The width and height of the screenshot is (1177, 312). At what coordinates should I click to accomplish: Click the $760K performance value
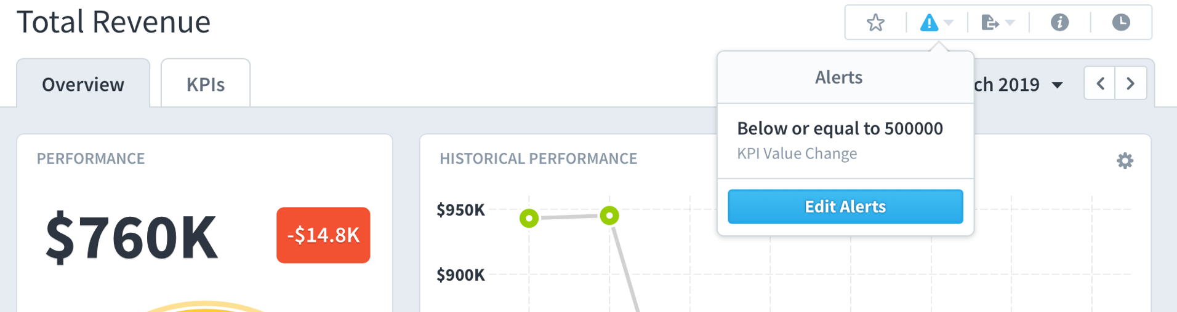pos(131,238)
